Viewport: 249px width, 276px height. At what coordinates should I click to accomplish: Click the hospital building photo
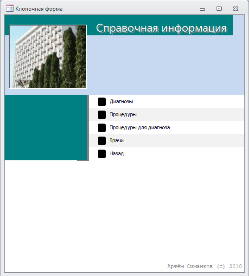point(48,57)
